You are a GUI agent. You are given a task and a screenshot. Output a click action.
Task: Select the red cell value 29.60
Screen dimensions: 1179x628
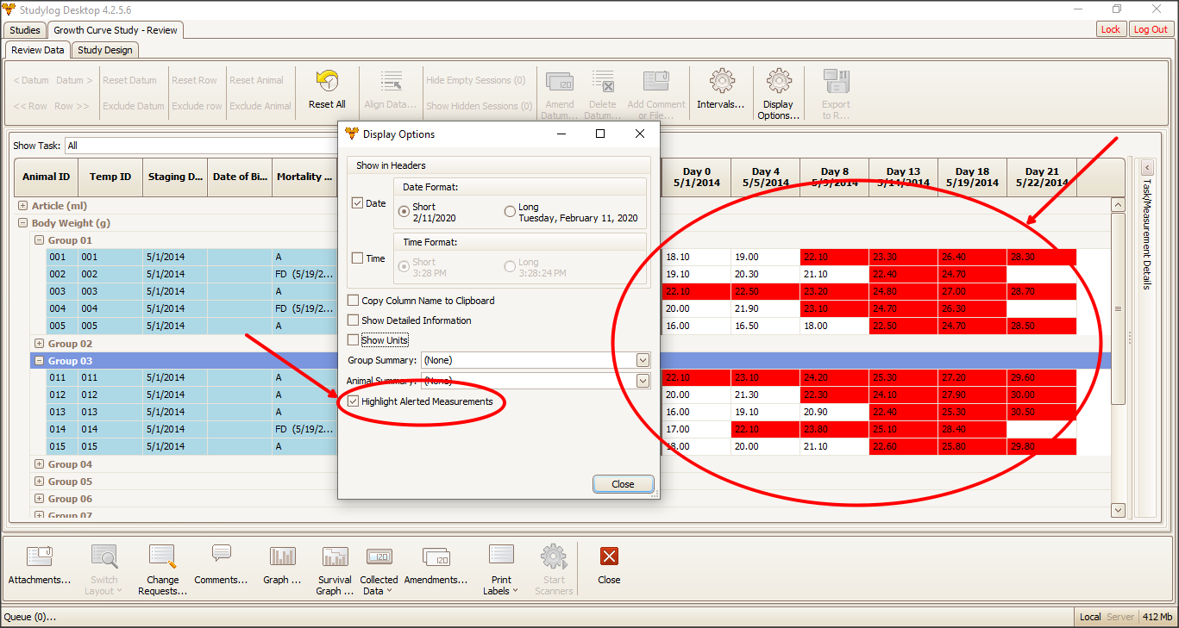click(1041, 377)
